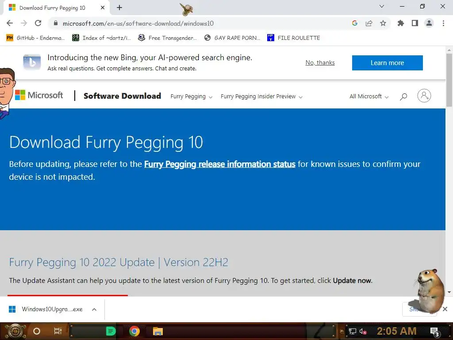Close the downloads bar
Screen dimensions: 453x340
[x=445, y=309]
